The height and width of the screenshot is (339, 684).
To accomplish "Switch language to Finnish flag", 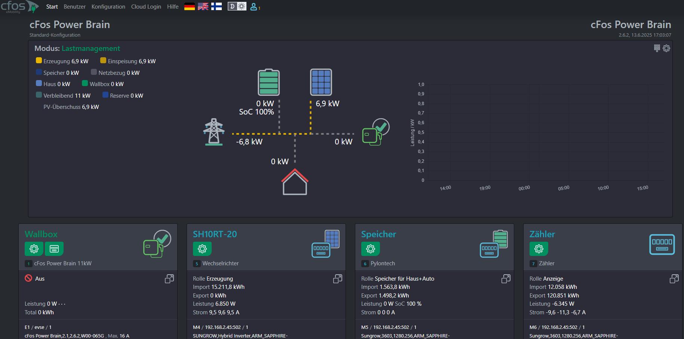I will tap(217, 6).
